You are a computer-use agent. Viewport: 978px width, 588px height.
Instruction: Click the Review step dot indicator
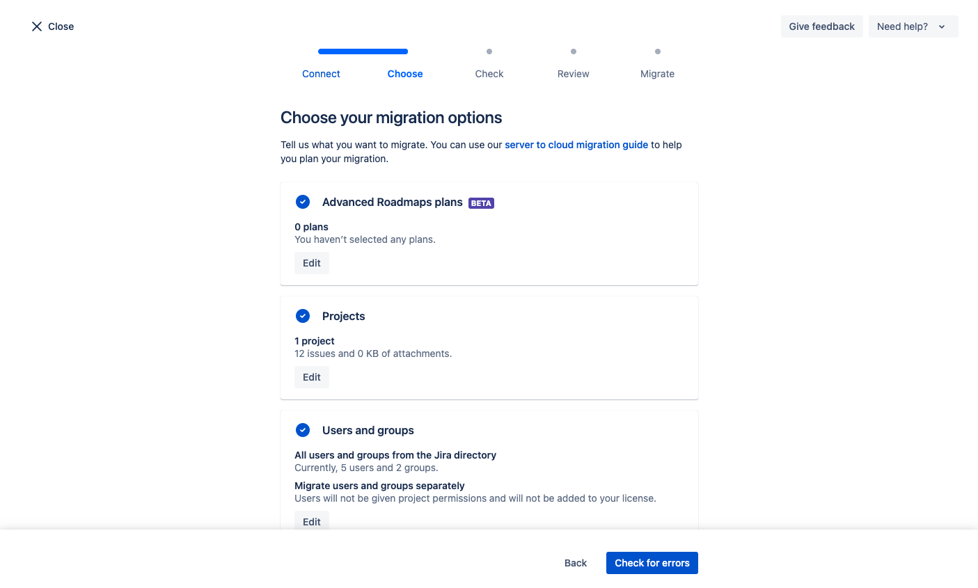click(x=574, y=51)
